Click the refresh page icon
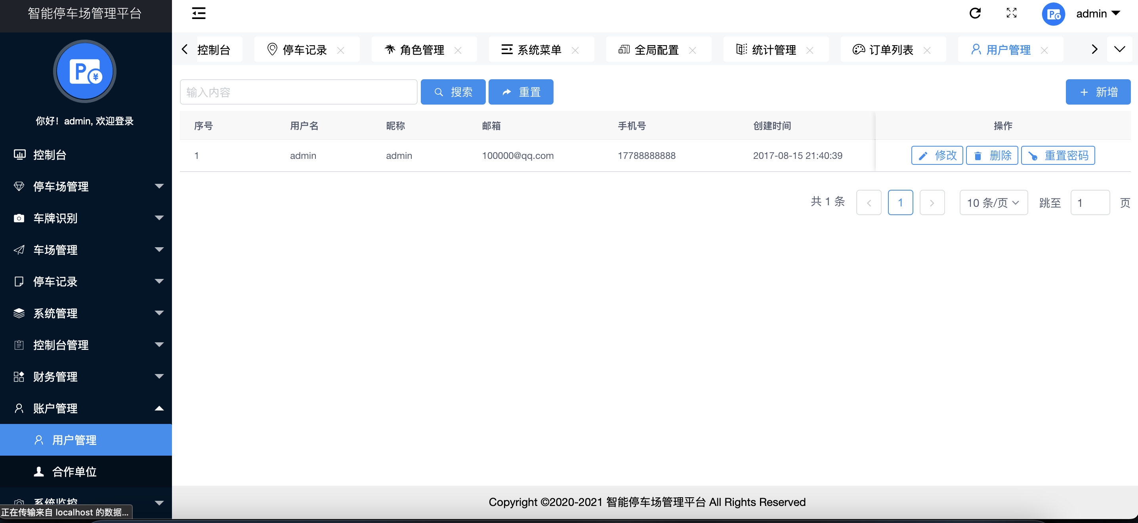This screenshot has width=1138, height=523. (976, 13)
